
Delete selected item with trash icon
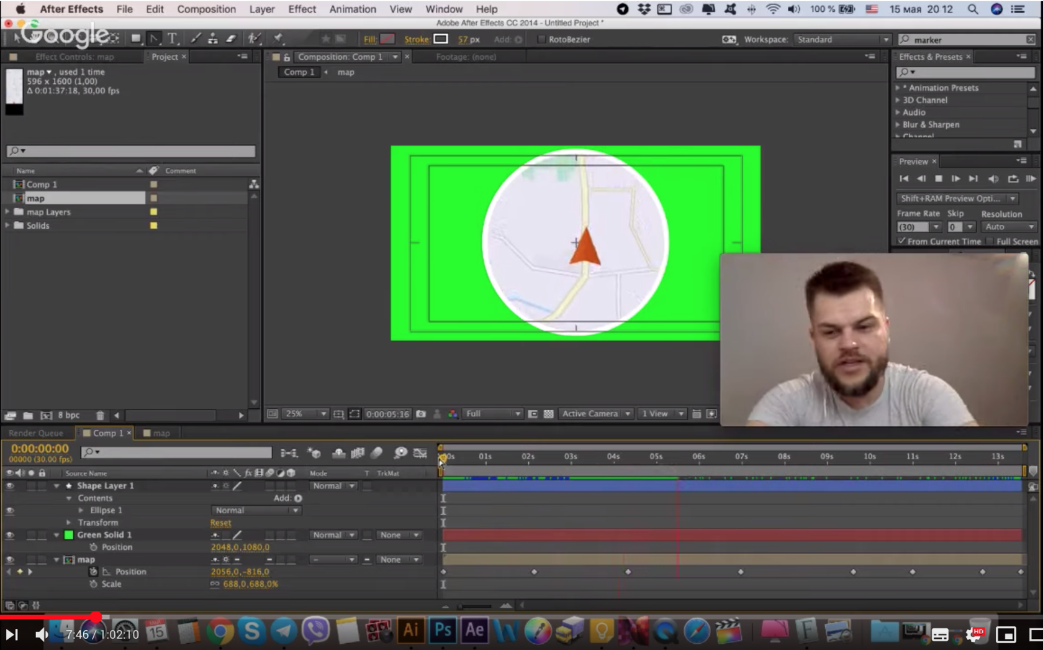100,415
